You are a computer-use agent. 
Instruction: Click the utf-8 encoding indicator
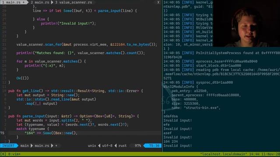[107, 146]
